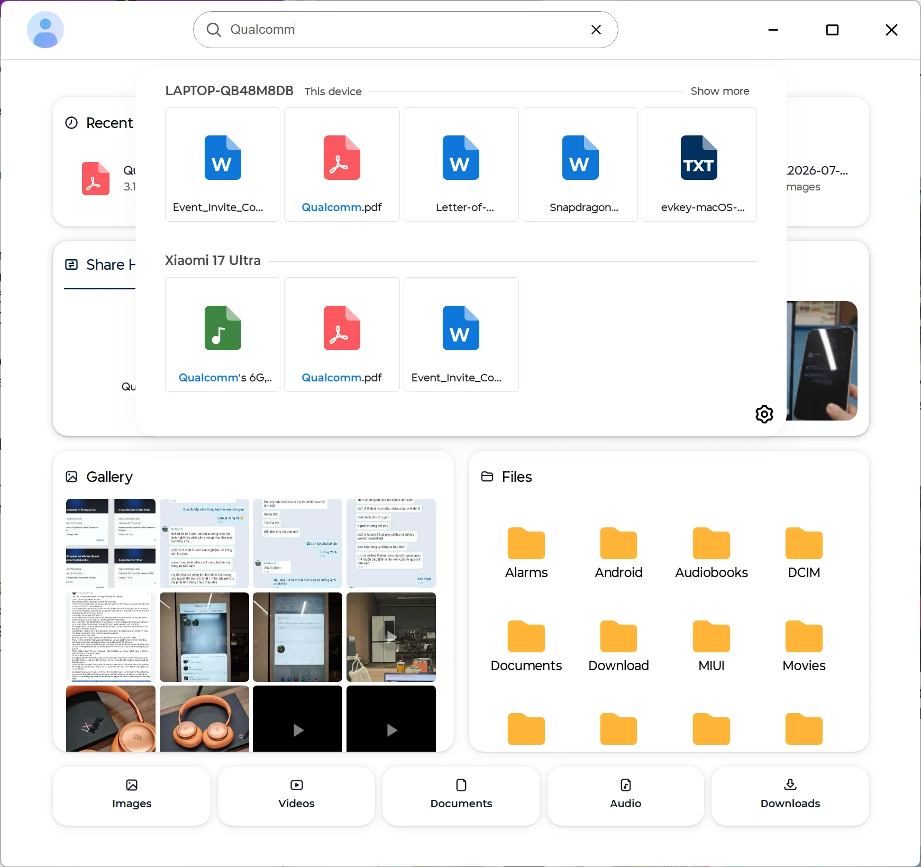
Task: Open the Alarms folder
Action: coord(526,553)
